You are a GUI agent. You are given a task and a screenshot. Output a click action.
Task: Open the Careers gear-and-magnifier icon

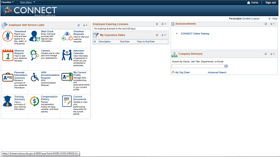click(35, 55)
